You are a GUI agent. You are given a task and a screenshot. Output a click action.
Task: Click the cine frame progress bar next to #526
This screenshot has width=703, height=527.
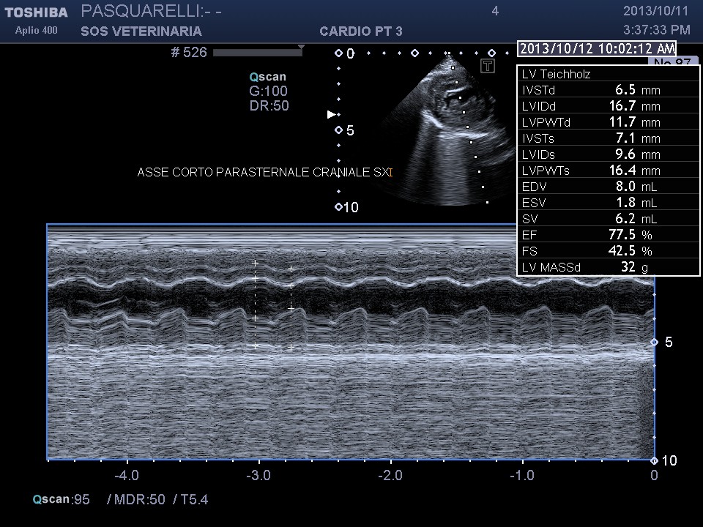click(256, 53)
